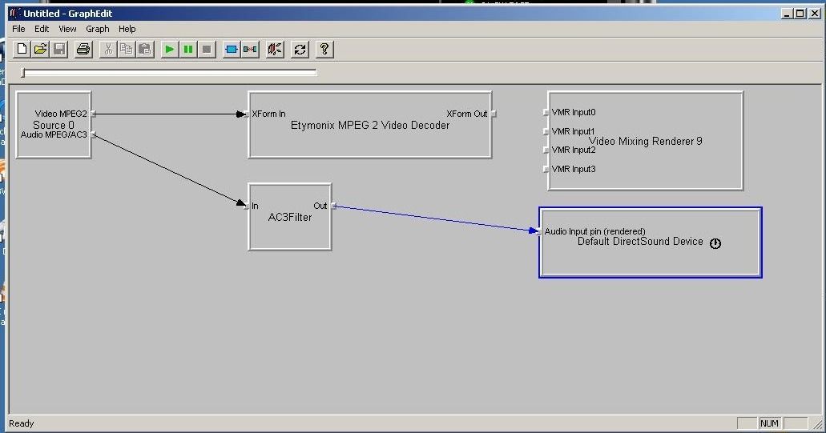Open the File menu
826x433 pixels.
pos(18,29)
